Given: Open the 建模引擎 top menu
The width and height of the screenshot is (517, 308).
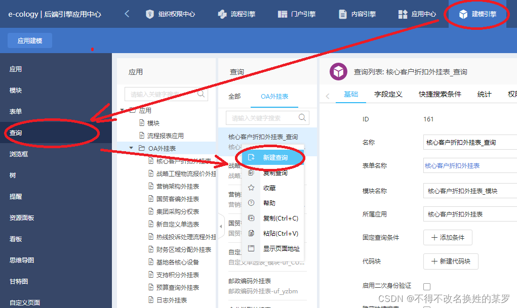Looking at the screenshot, I should [478, 14].
